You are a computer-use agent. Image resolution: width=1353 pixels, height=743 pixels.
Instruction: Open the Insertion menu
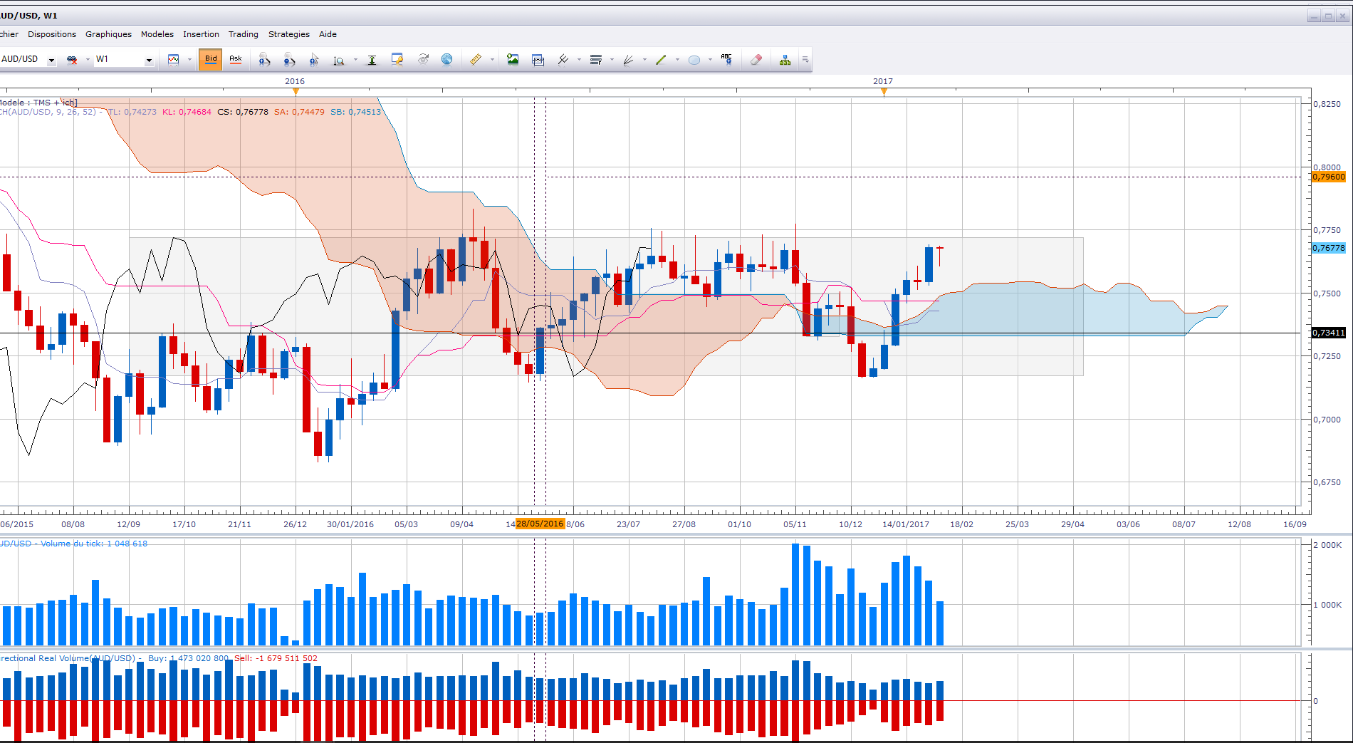coord(201,34)
